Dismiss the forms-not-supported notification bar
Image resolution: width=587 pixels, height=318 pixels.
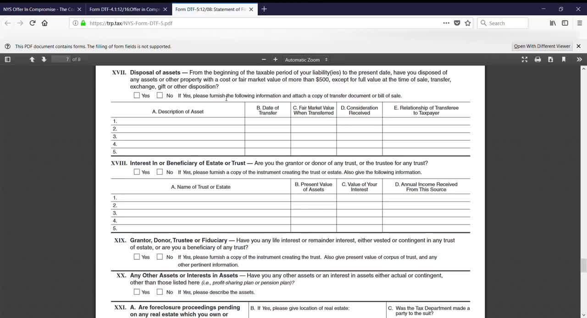coord(579,46)
